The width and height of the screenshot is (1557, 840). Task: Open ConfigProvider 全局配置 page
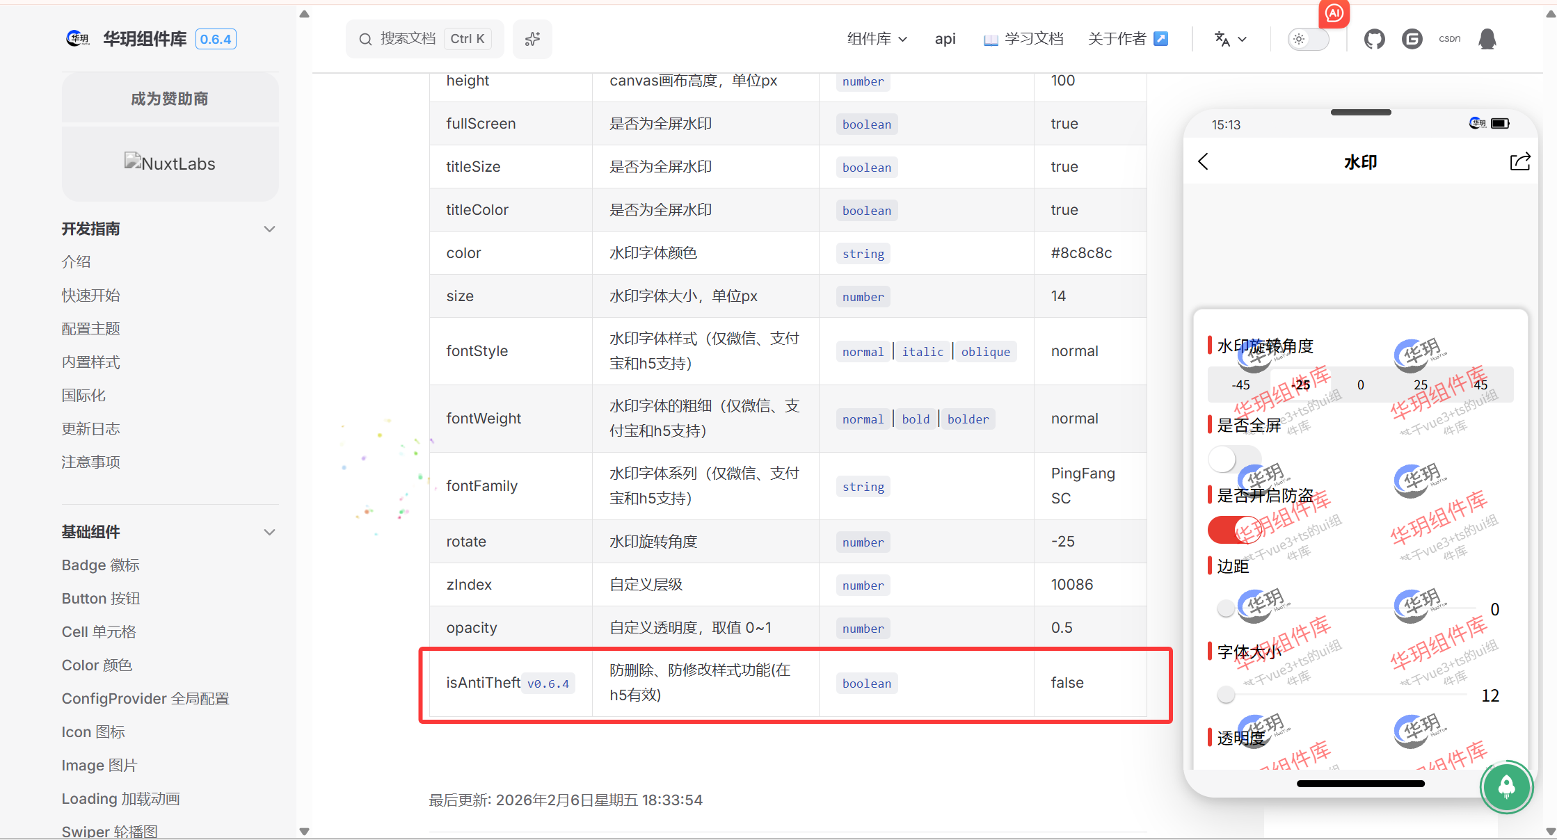145,699
